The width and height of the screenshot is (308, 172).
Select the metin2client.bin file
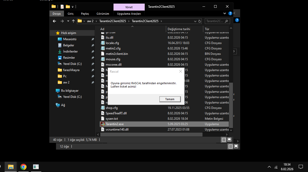117,54
